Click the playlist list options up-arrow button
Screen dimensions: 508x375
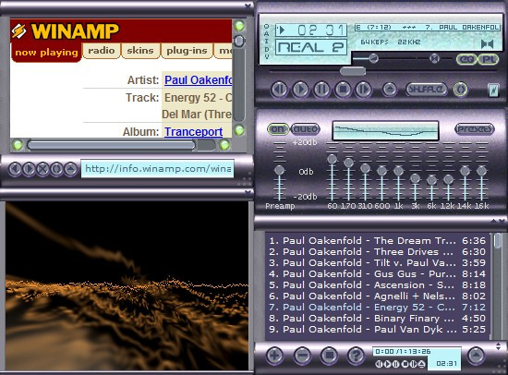[x=476, y=356]
